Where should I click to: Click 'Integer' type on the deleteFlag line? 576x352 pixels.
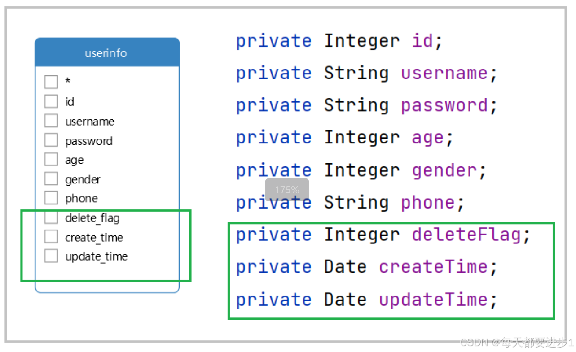point(362,235)
